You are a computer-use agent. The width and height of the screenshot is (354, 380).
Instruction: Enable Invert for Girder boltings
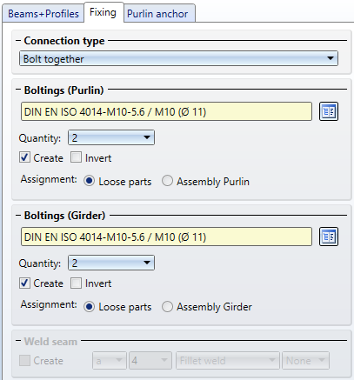[x=76, y=283]
